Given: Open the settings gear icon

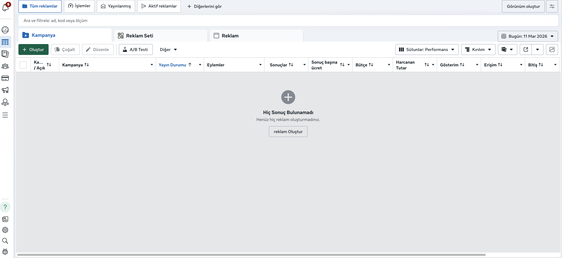Looking at the screenshot, I should pyautogui.click(x=5, y=230).
